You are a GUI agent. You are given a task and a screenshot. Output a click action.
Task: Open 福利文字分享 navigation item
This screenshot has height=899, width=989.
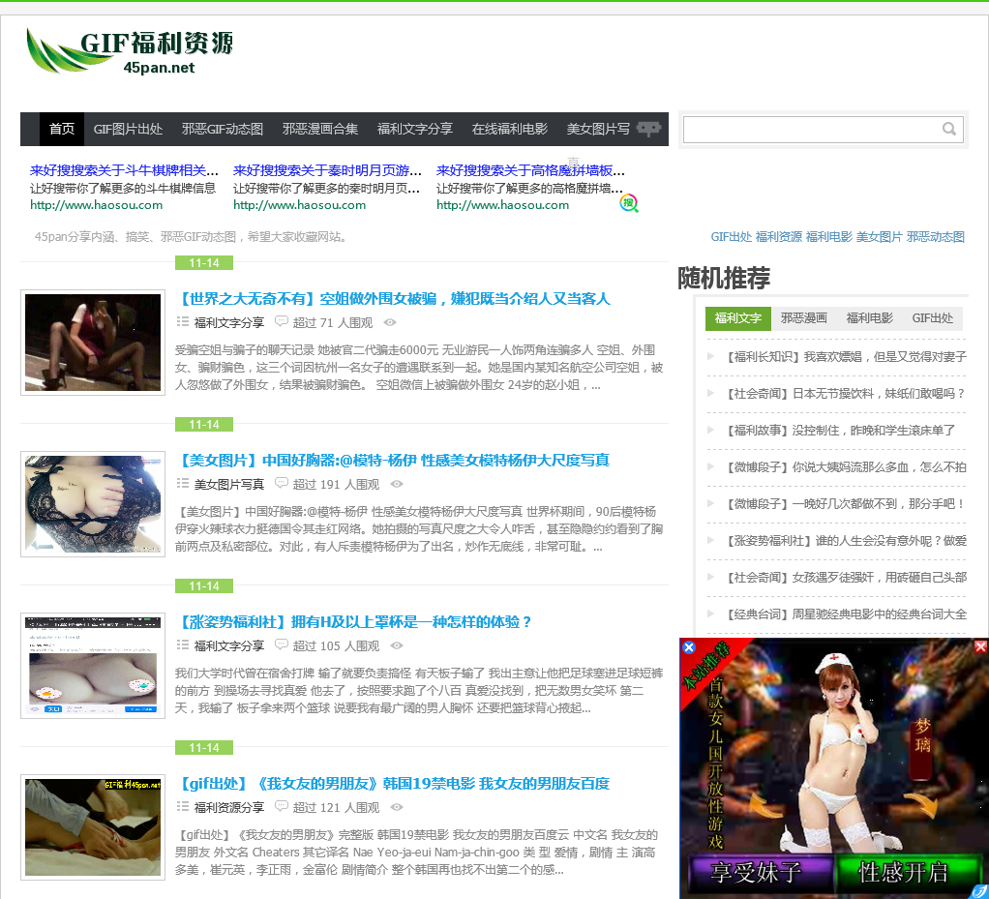point(415,129)
